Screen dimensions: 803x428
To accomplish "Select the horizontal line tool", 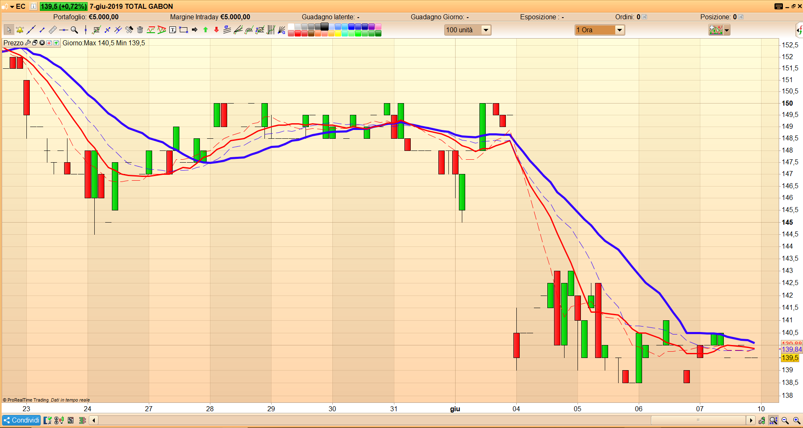I will [63, 30].
